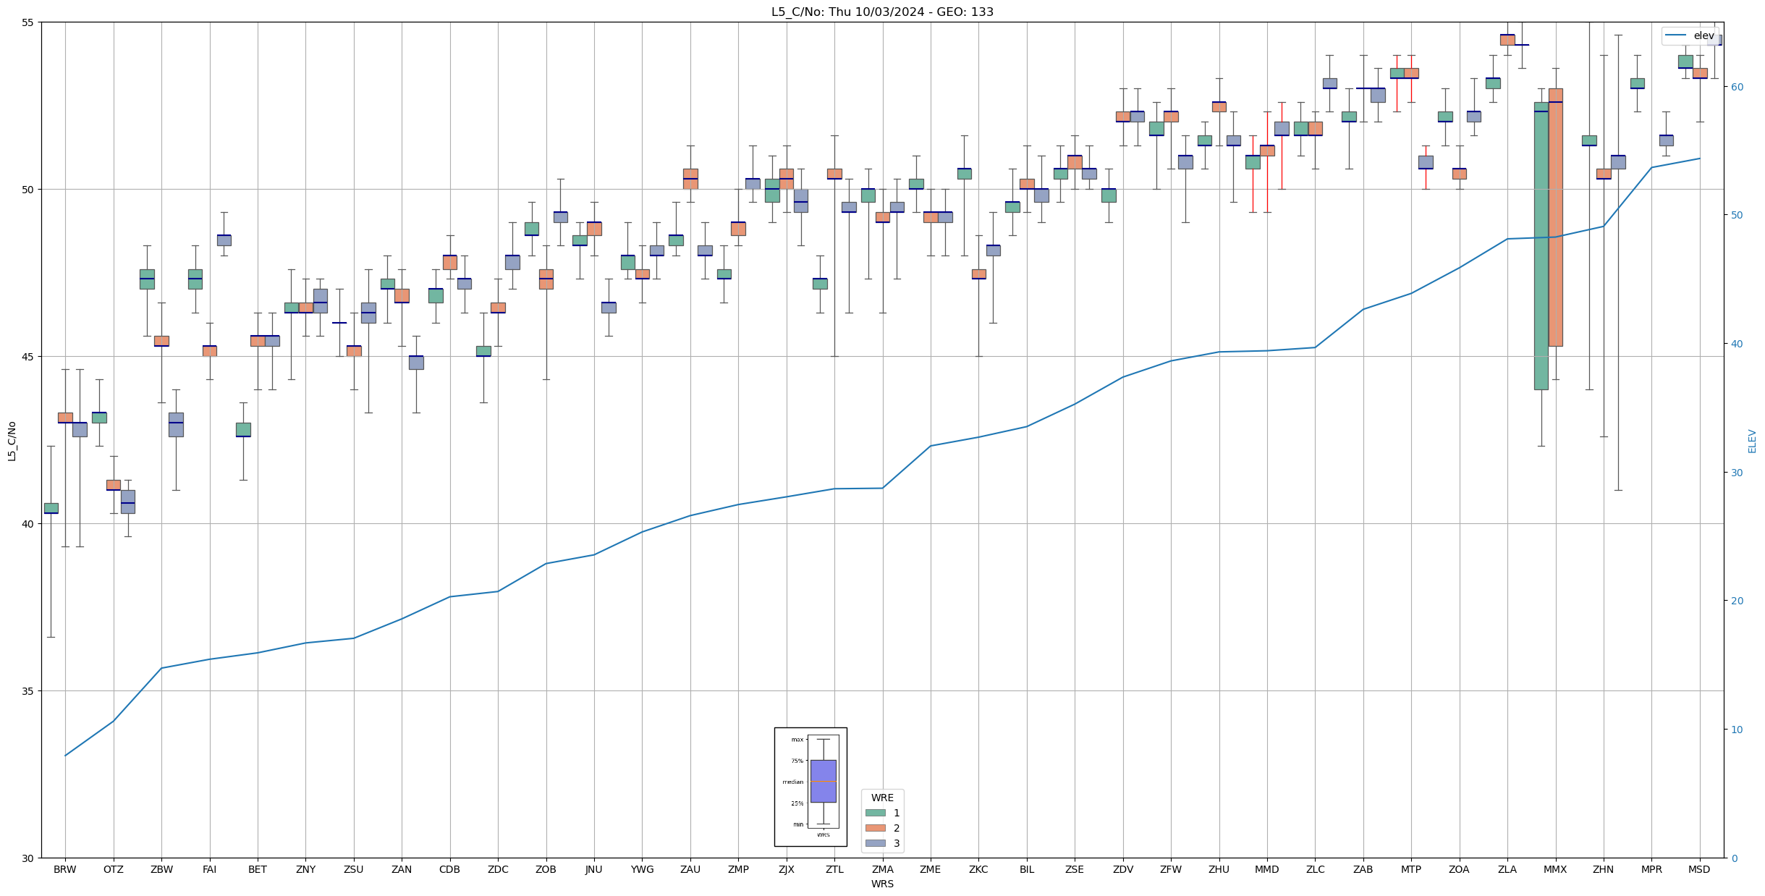
Task: Click the ZHN station tick label
Action: click(1603, 869)
